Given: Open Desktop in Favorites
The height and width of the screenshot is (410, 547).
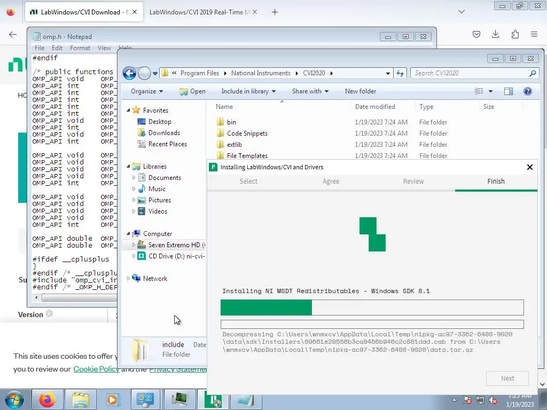Looking at the screenshot, I should 159,122.
